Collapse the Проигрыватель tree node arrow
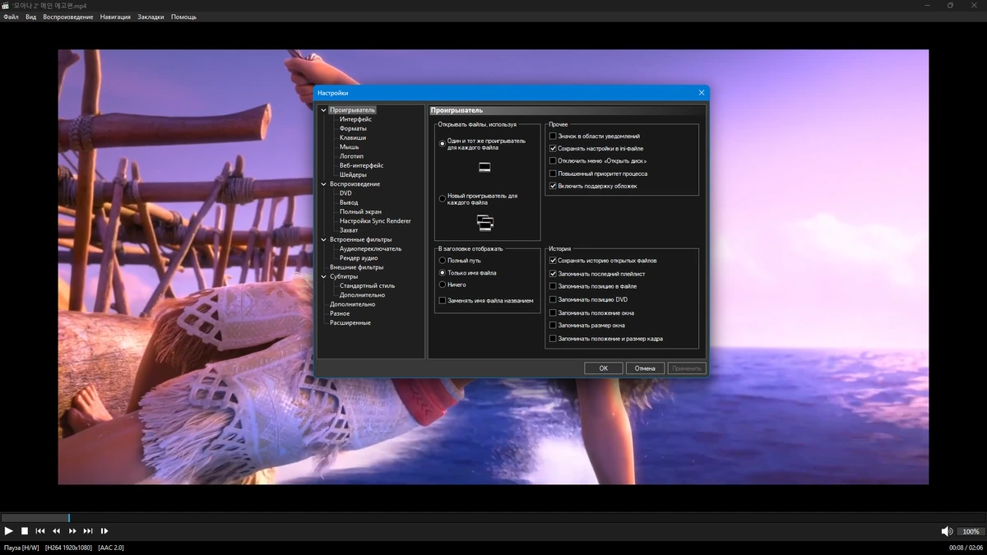This screenshot has height=555, width=987. pyautogui.click(x=324, y=110)
